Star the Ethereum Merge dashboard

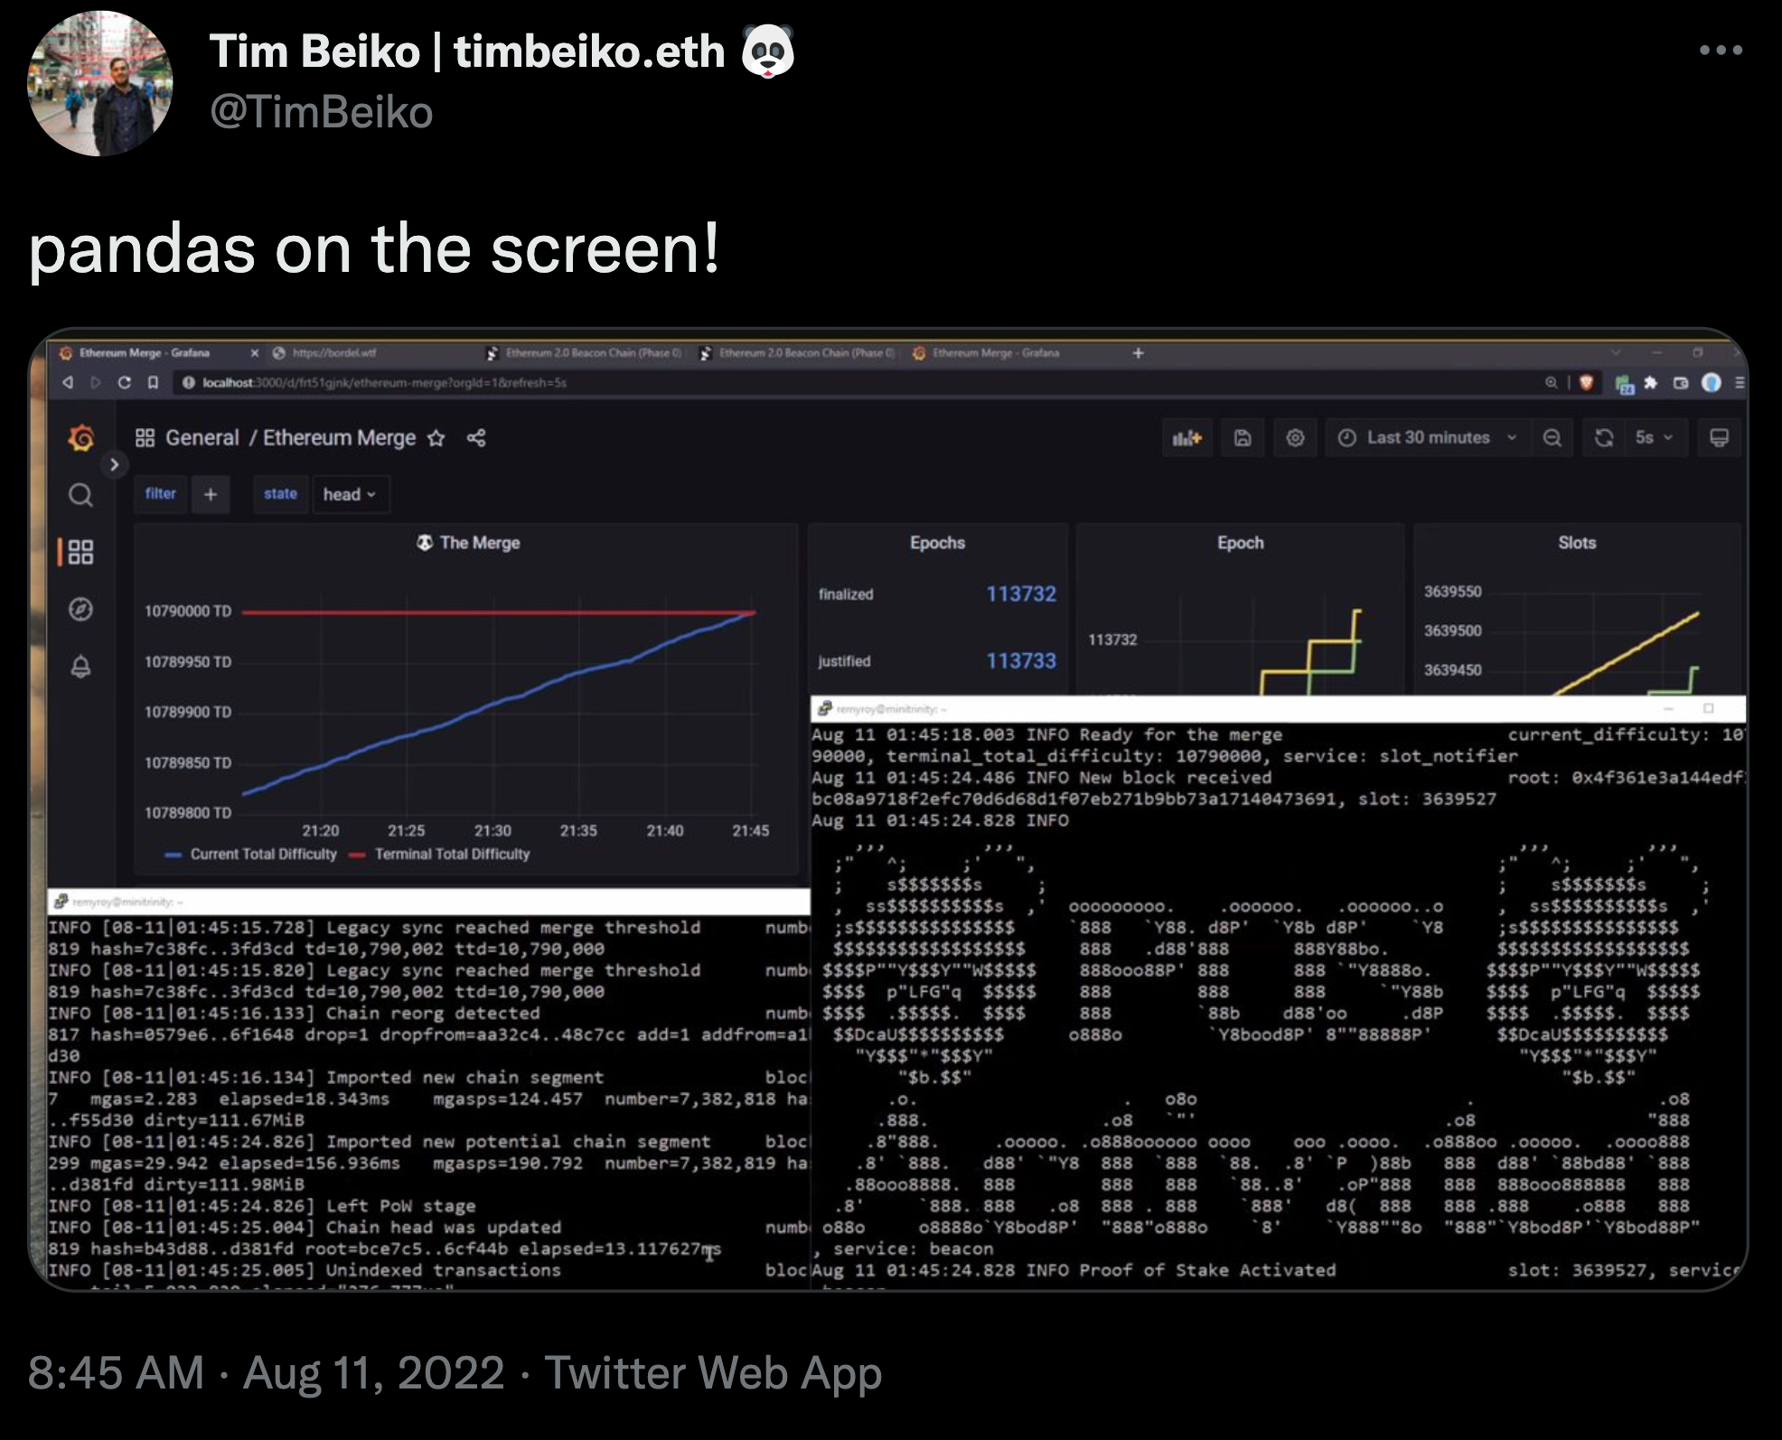[x=436, y=438]
